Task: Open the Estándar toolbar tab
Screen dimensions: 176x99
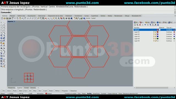Action: click(5, 16)
